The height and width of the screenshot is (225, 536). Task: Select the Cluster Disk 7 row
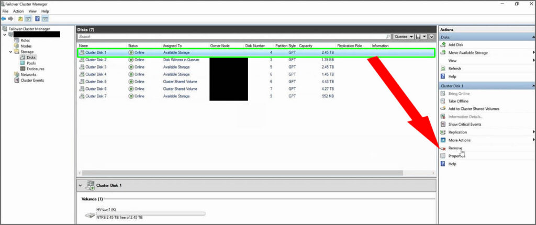click(x=256, y=96)
